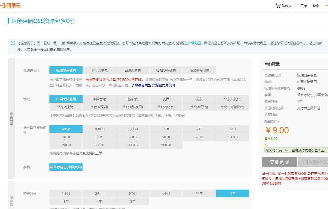The width and height of the screenshot is (328, 209).
Task: Click the orange gift icon under the savings
Action: pos(266,145)
